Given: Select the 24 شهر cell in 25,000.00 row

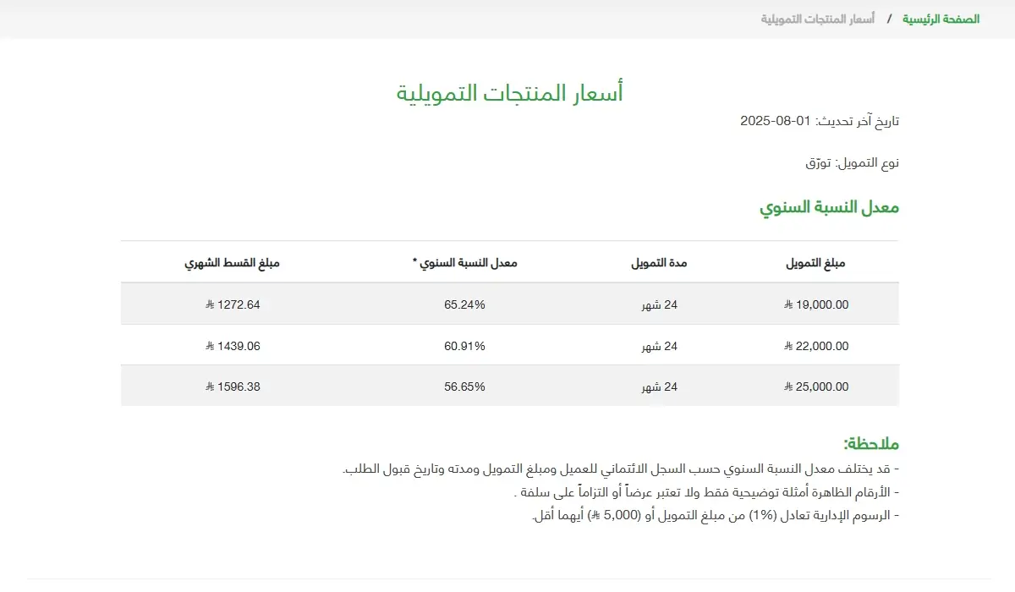Looking at the screenshot, I should (660, 386).
